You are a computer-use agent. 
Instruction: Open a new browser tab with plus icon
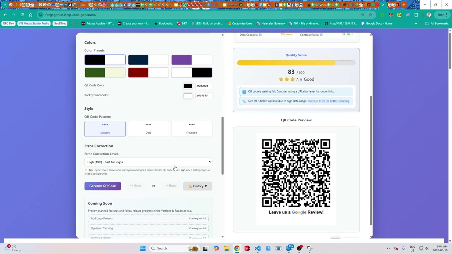pos(404,5)
